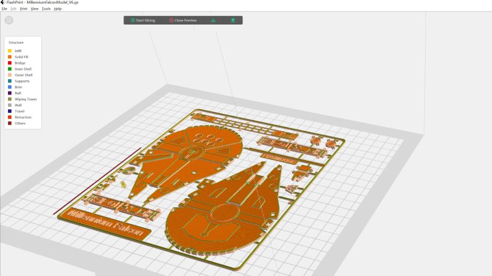Click the dark blue Travel color swatch
The height and width of the screenshot is (276, 492).
point(10,111)
